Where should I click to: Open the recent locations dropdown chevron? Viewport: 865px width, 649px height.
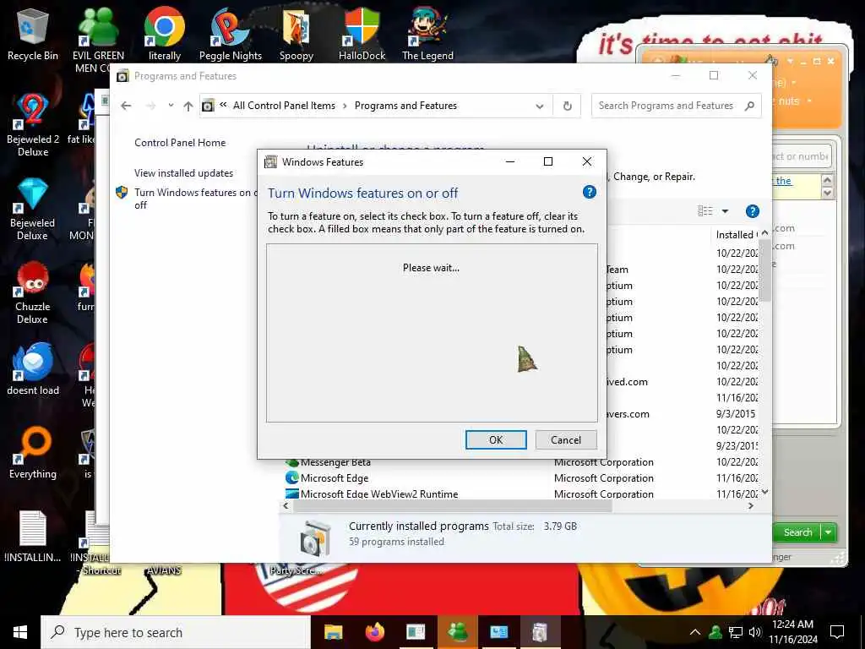[x=171, y=106]
